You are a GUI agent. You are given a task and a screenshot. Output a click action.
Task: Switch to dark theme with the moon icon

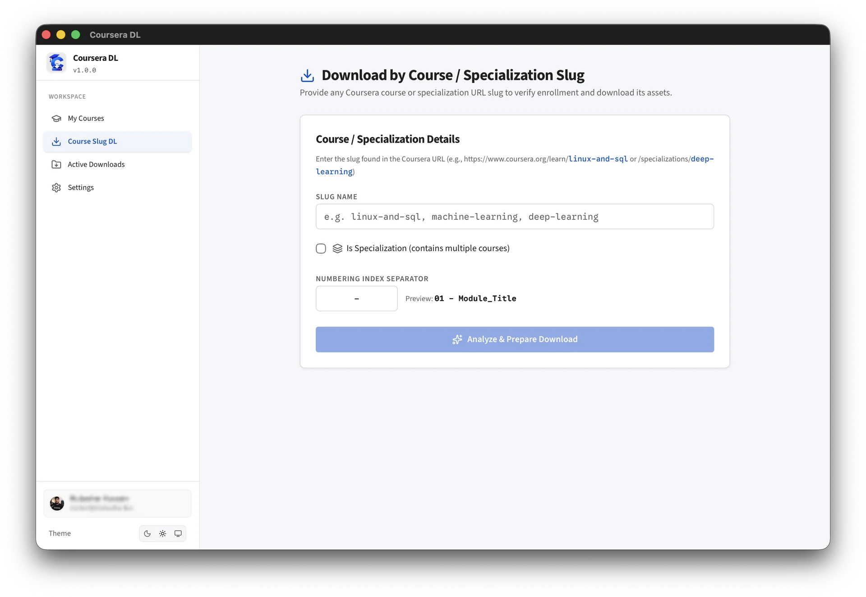(x=147, y=533)
